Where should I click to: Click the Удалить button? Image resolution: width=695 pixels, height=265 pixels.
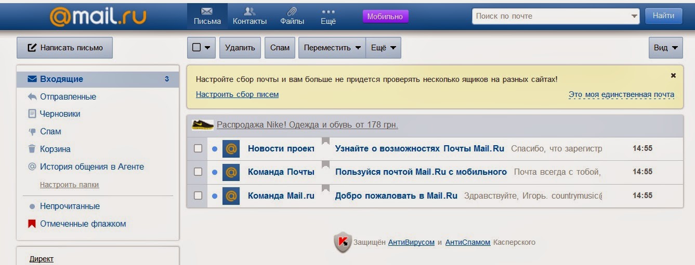point(240,48)
